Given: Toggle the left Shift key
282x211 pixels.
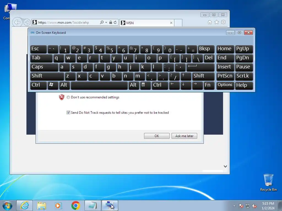Looking at the screenshot, I should click(47, 76).
